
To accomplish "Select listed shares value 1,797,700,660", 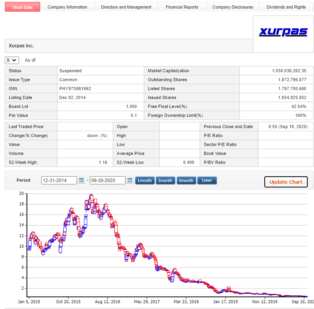I will point(292,89).
